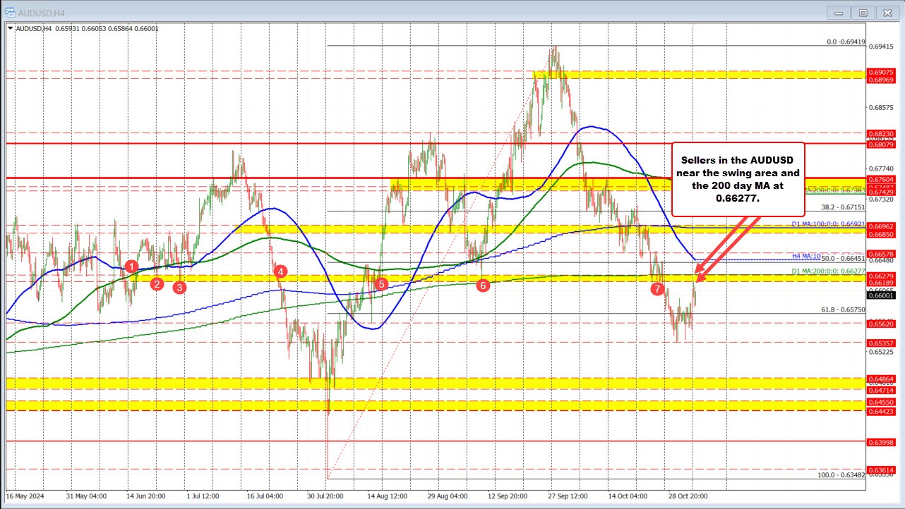Select circled marker 5 in mid-August
Image resolution: width=905 pixels, height=509 pixels.
[x=380, y=284]
